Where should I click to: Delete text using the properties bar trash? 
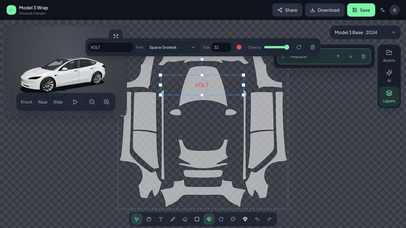click(313, 47)
